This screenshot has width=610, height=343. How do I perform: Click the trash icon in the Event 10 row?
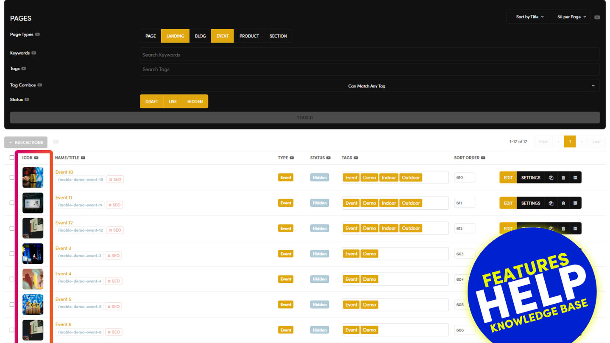(563, 178)
